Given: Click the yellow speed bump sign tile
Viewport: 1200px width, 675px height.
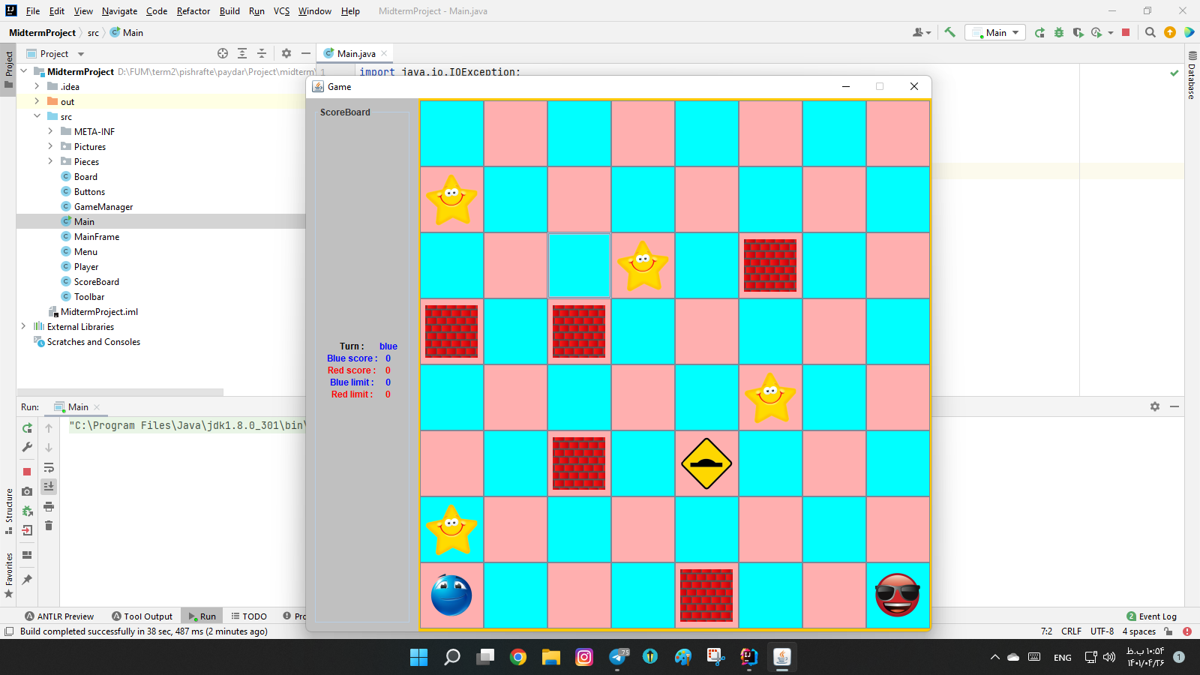Looking at the screenshot, I should (706, 463).
